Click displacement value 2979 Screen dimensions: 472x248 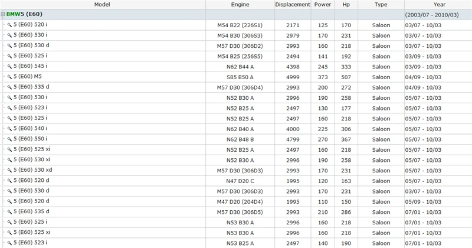(x=293, y=35)
